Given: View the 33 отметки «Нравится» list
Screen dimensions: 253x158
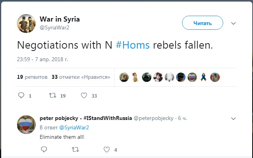Looking at the screenshot, I should (x=81, y=77).
